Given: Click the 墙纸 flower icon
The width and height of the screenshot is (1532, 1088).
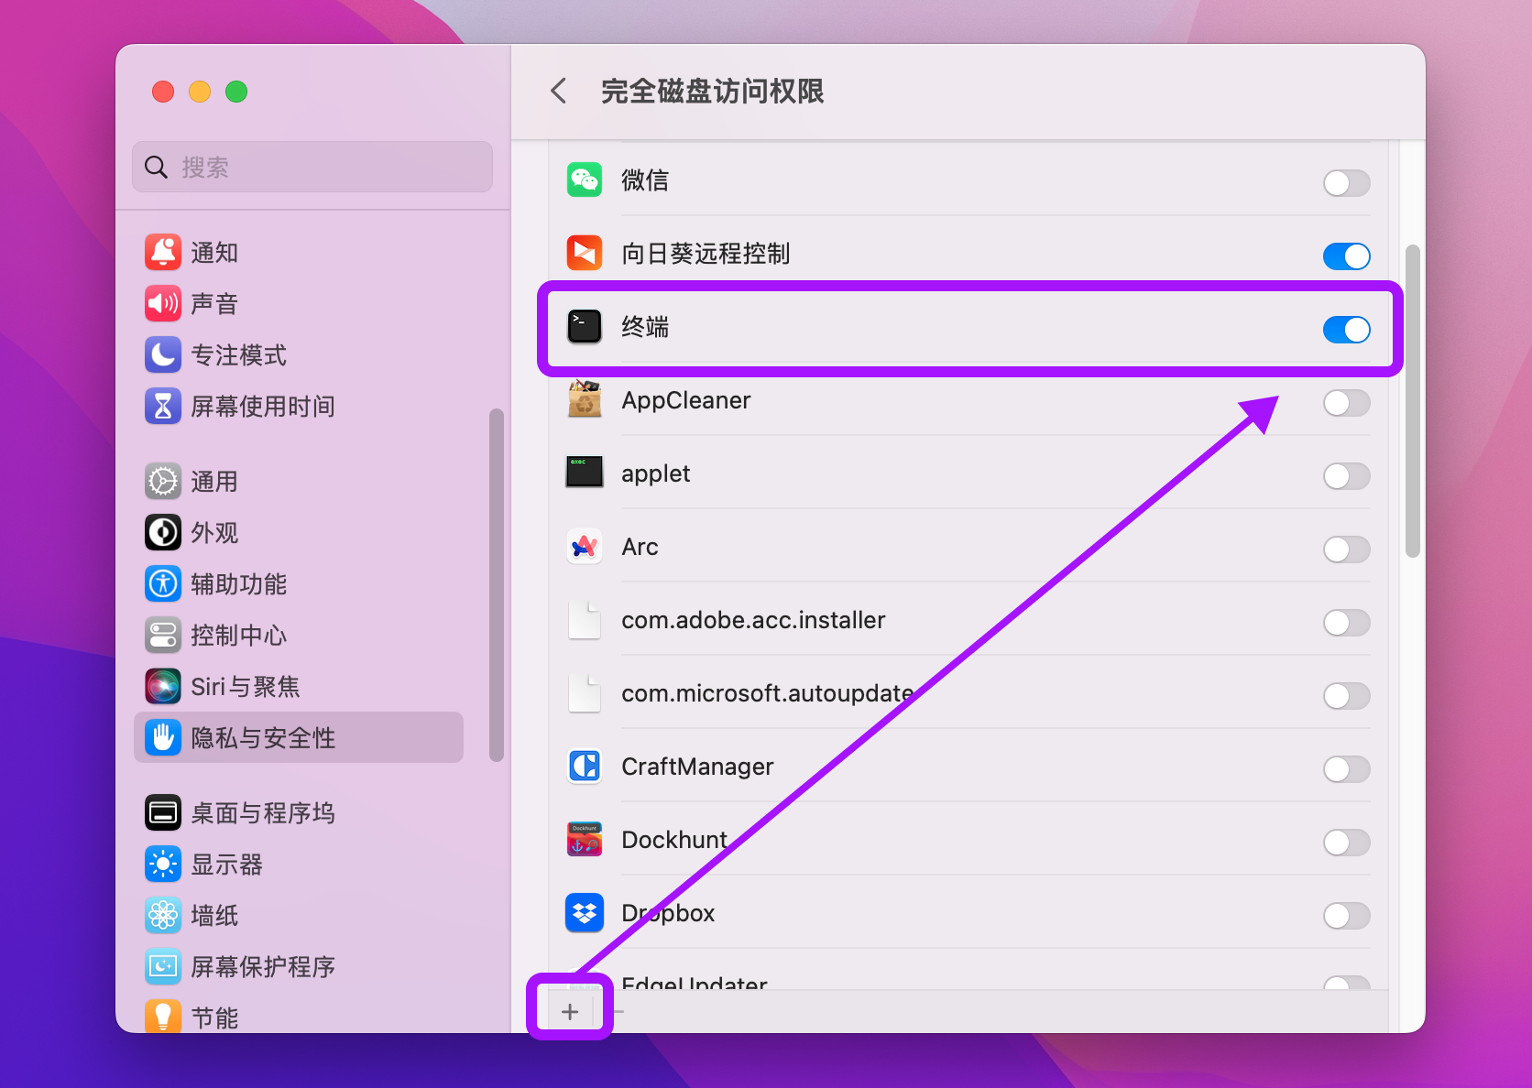Looking at the screenshot, I should tap(163, 916).
